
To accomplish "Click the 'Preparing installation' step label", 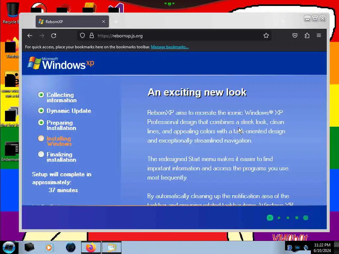I will (61, 125).
